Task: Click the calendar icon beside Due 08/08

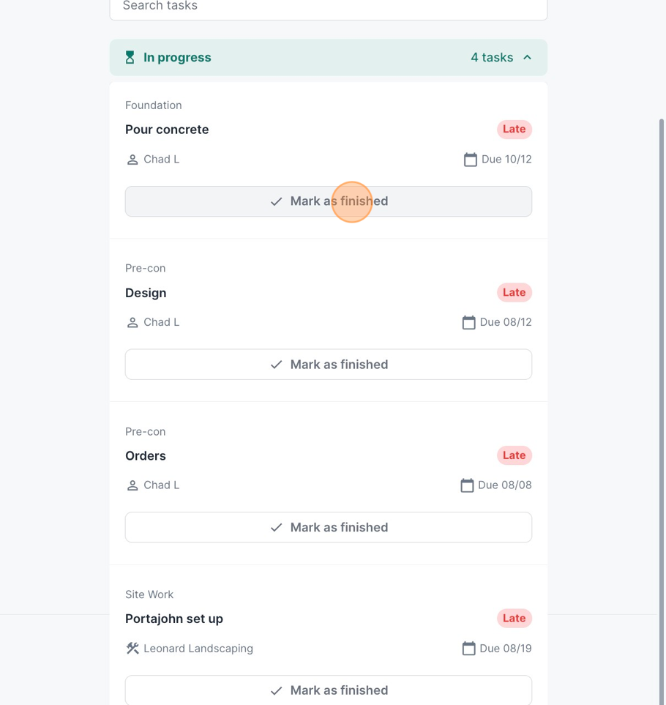Action: (467, 485)
